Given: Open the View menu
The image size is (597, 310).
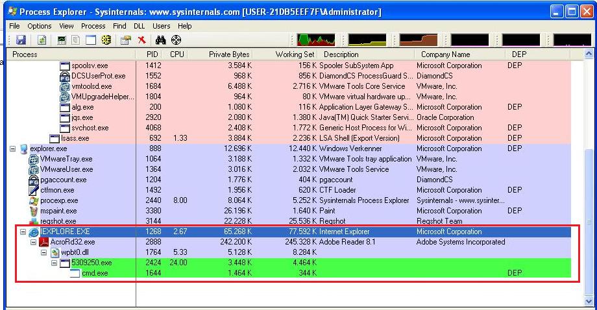Looking at the screenshot, I should pyautogui.click(x=66, y=26).
